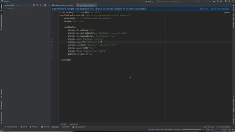This screenshot has height=132, width=235.
Task: Toggle tool window bars icon bottom-left
Action: [x=1, y=130]
